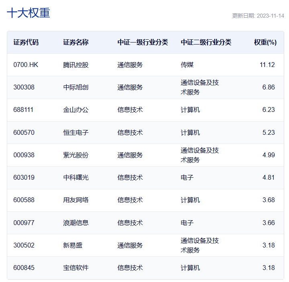289x282 pixels.
Task: Click the 腾讯控股 security name
Action: 76,65
